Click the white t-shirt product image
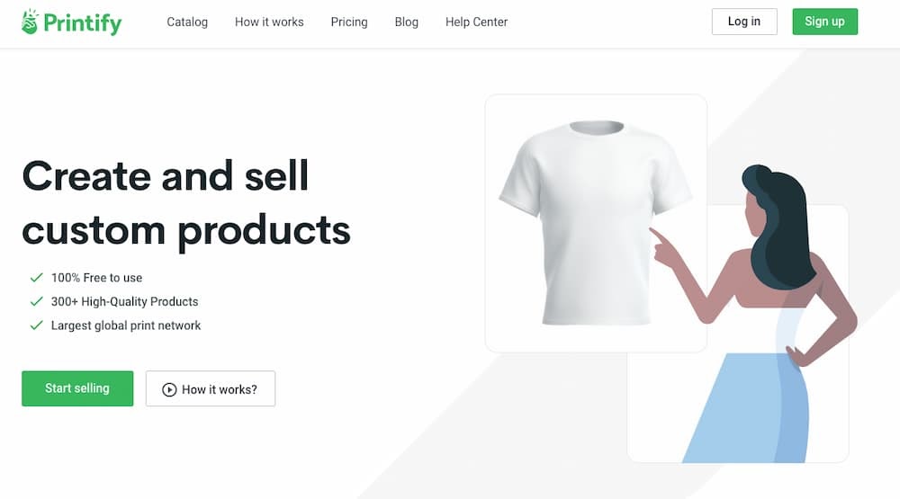The image size is (900, 499). pyautogui.click(x=596, y=223)
